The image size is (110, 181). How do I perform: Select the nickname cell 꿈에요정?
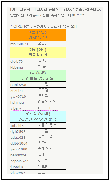tap(52, 149)
